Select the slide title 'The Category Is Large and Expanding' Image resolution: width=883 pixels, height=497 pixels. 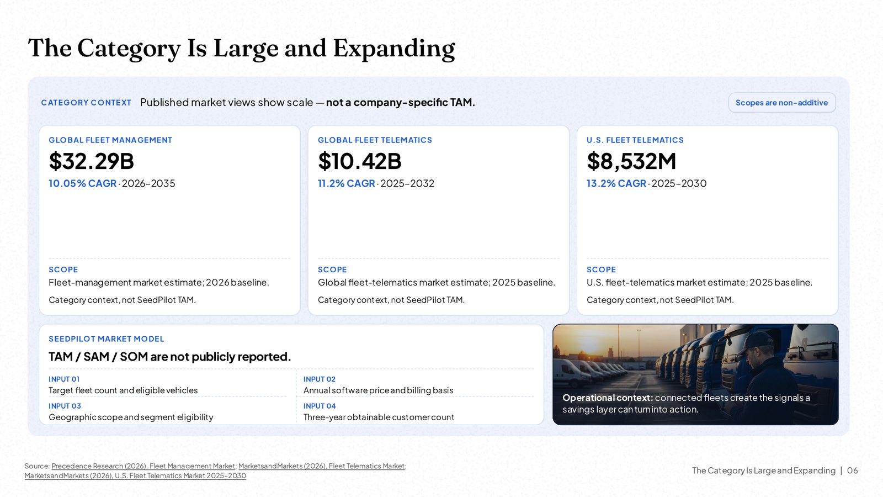tap(241, 48)
